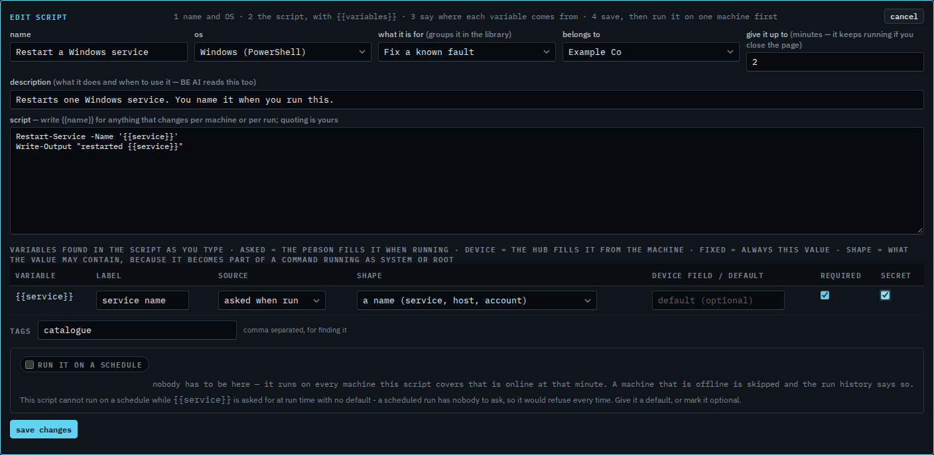Click the TAGS label
Viewport: 934px width, 455px height.
[21, 330]
